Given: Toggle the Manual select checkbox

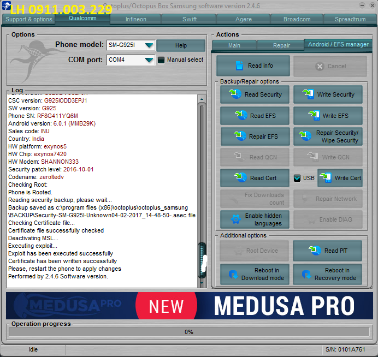Looking at the screenshot, I should (x=161, y=60).
